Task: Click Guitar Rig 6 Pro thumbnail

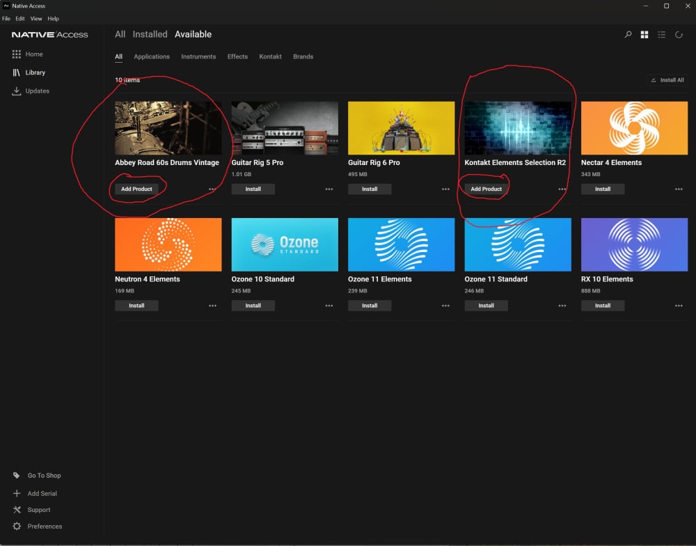Action: (x=402, y=128)
